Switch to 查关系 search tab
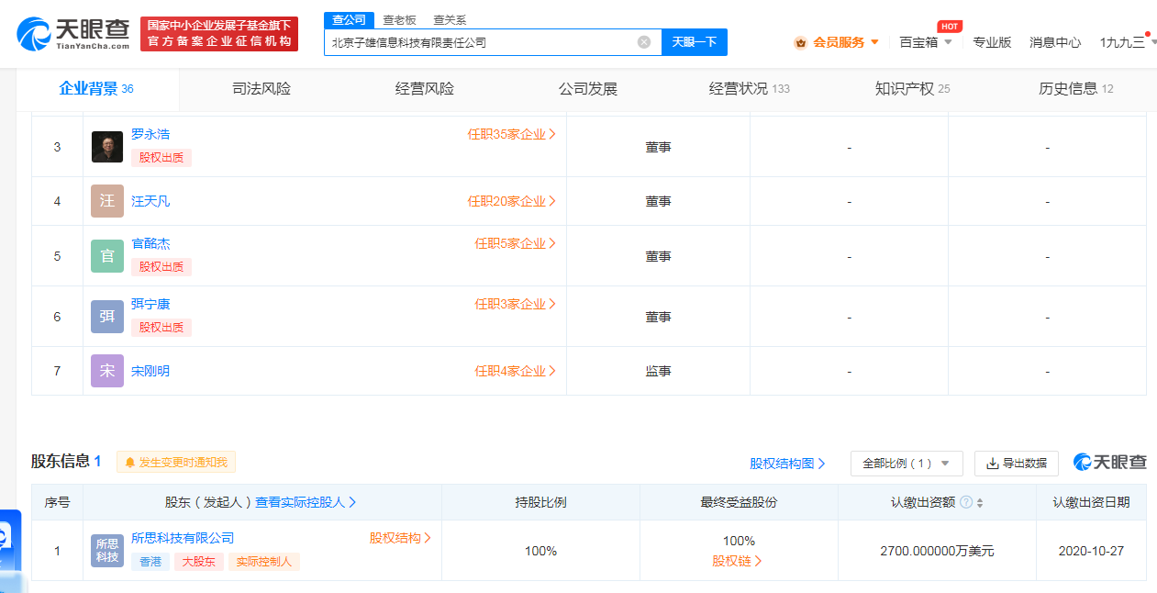Screen dimensions: 1157x593 point(450,20)
